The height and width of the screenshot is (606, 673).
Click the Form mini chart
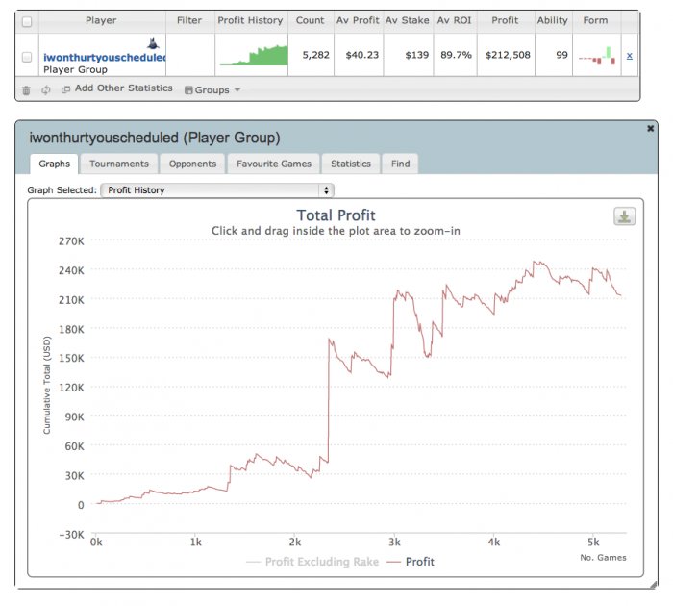(597, 56)
